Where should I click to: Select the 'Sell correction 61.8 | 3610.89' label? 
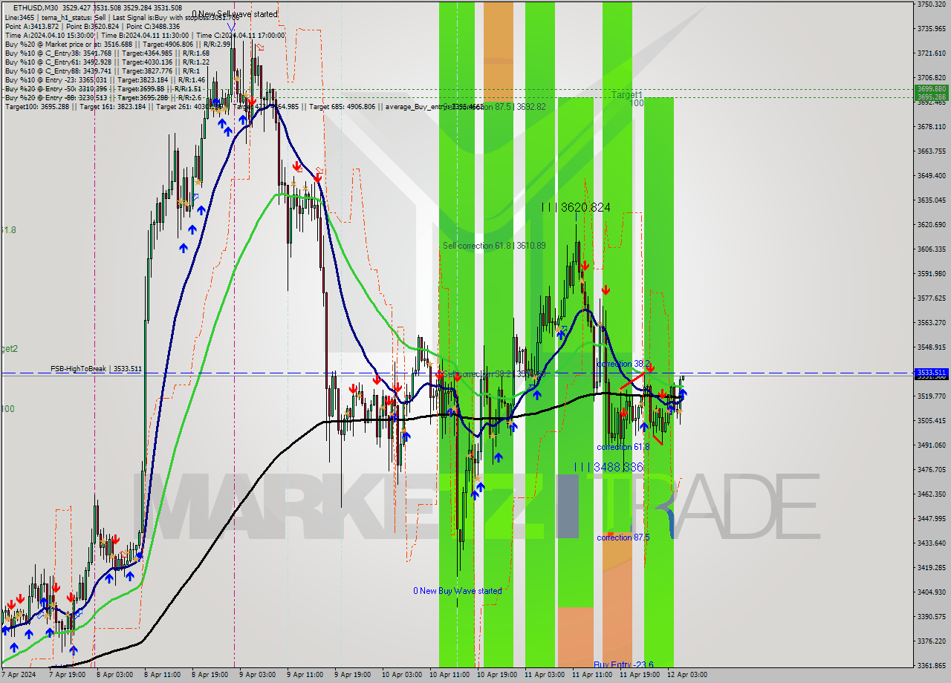(494, 246)
